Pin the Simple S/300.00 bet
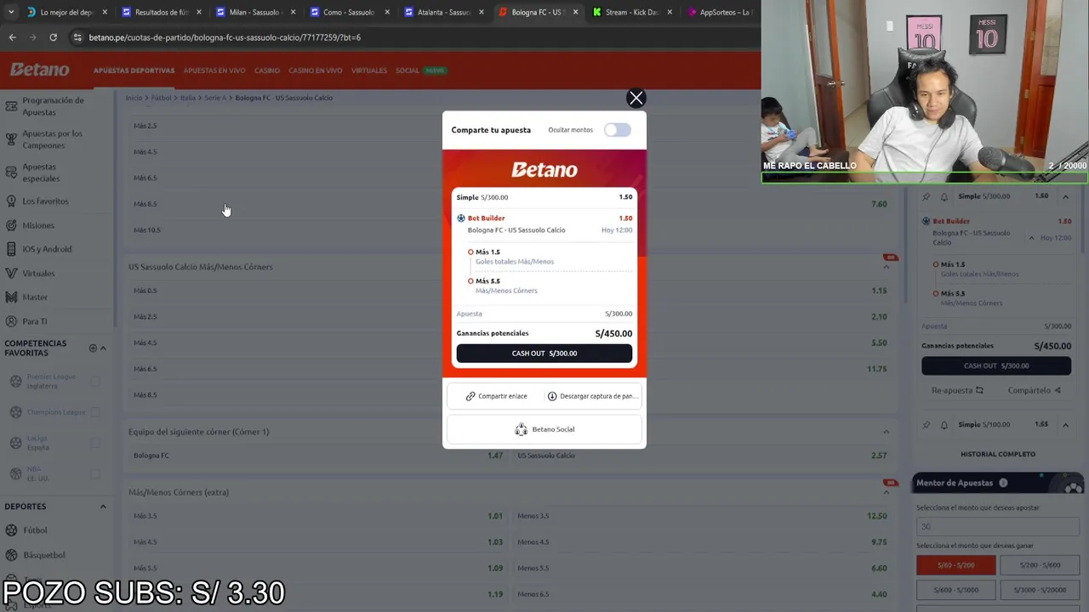Image resolution: width=1089 pixels, height=612 pixels. click(927, 196)
